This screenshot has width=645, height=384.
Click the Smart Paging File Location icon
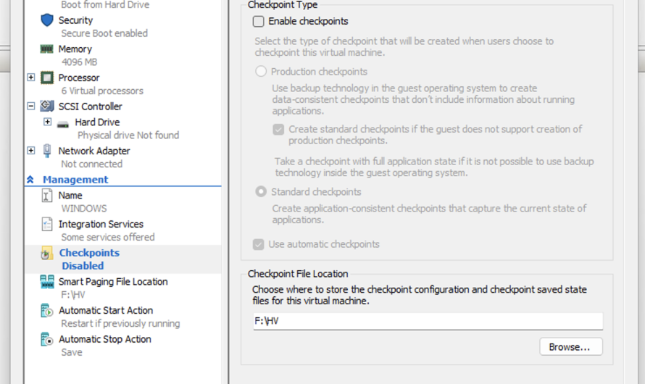pos(47,282)
